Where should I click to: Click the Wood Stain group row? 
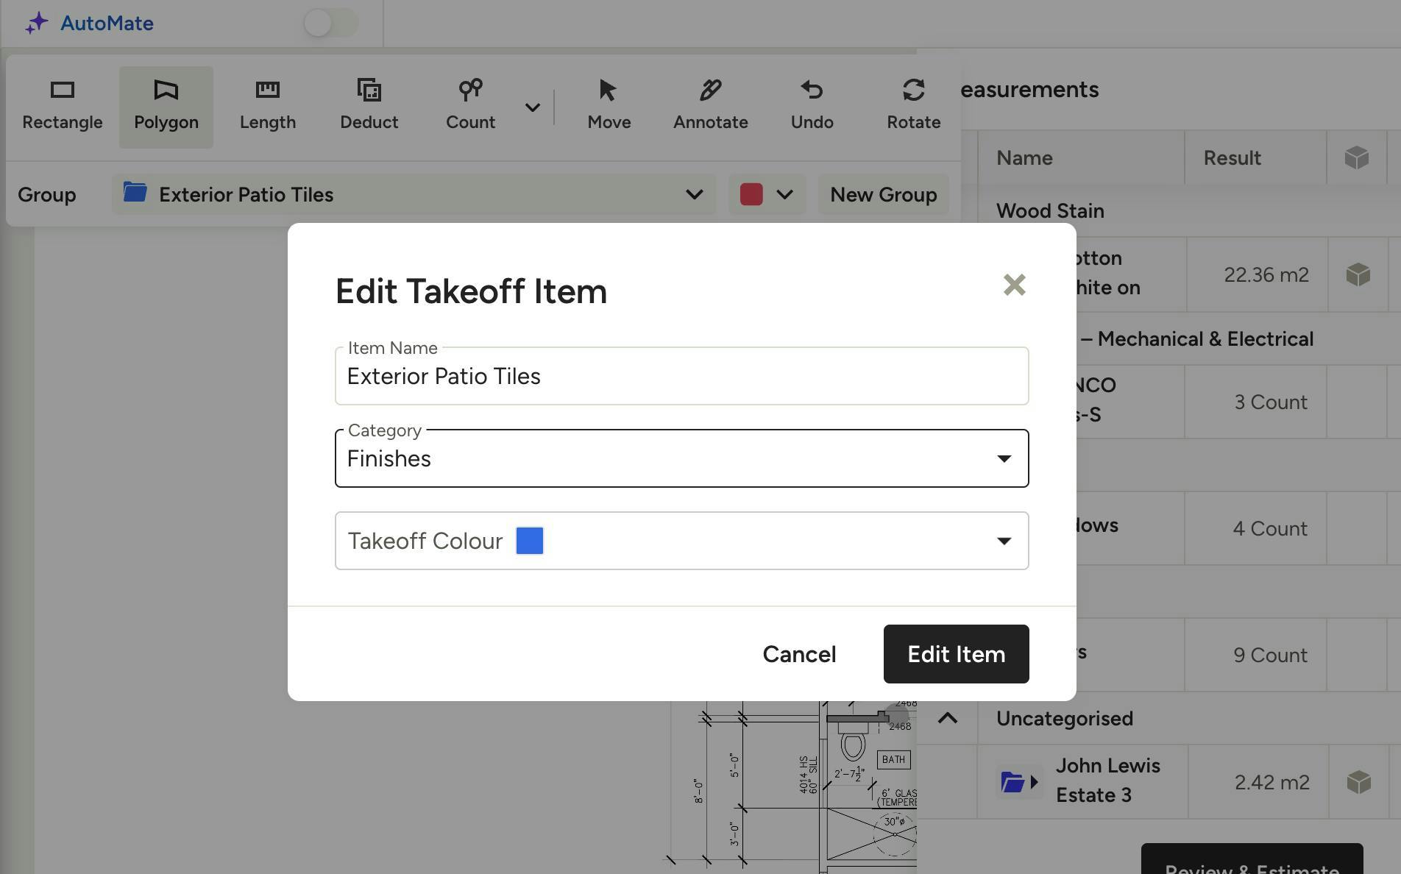[1190, 210]
